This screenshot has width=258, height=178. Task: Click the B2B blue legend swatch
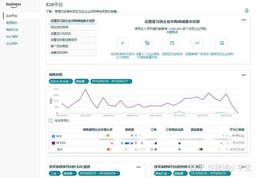pyautogui.click(x=54, y=136)
